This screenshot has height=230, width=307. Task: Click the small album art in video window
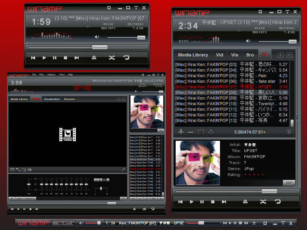pyautogui.click(x=147, y=112)
